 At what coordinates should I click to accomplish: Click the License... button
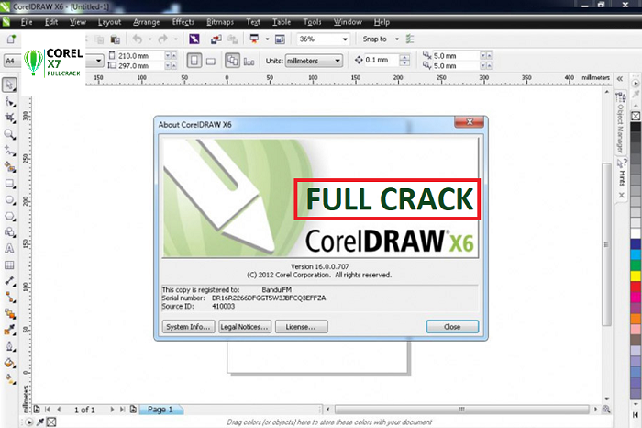(x=302, y=327)
